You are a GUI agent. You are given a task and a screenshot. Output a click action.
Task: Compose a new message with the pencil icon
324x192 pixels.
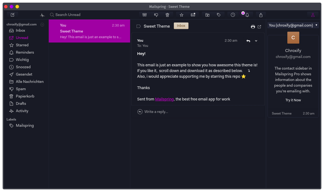click(12, 15)
